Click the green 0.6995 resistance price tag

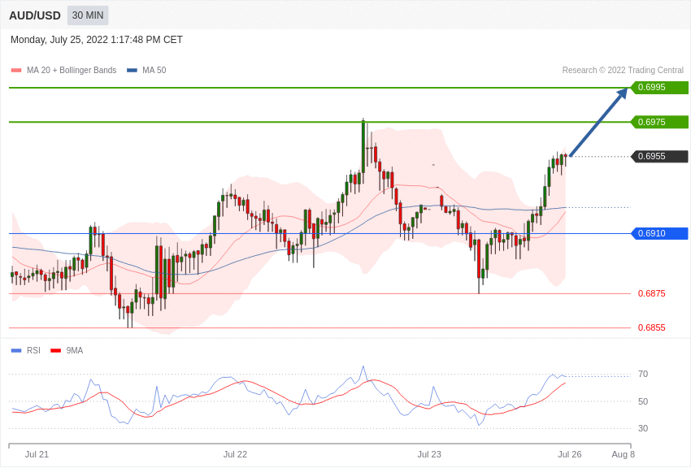pos(659,88)
